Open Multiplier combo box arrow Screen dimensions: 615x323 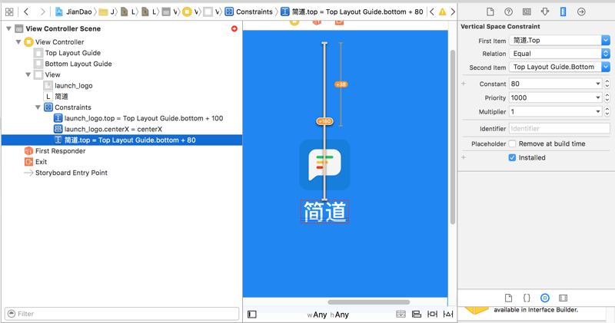click(598, 111)
